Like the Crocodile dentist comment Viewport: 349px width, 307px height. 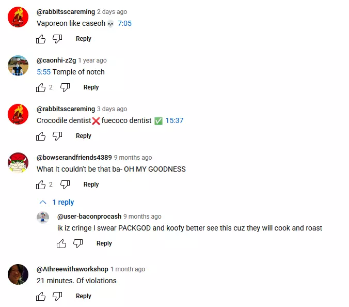pos(41,136)
